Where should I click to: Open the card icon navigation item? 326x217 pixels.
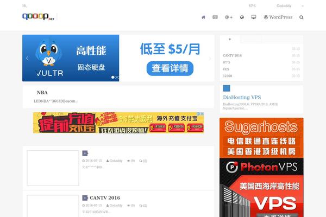215,17
